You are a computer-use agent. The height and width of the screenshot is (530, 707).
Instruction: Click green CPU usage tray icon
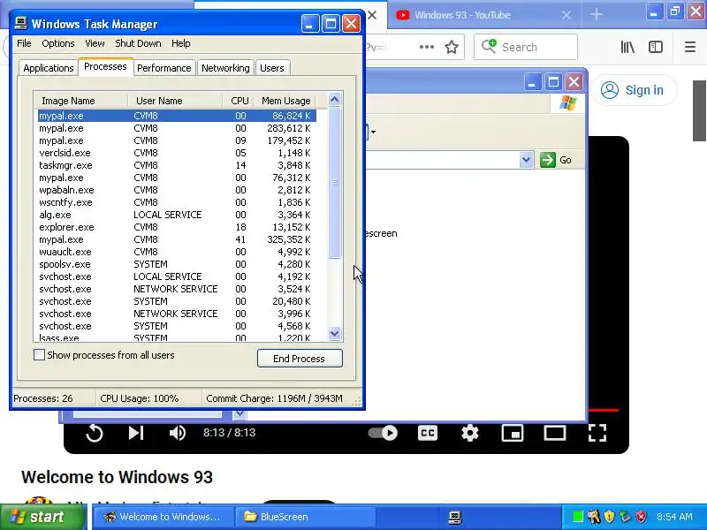tap(577, 517)
